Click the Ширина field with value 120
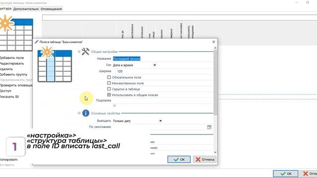Screen dimensions: 317x178 click(x=162, y=71)
